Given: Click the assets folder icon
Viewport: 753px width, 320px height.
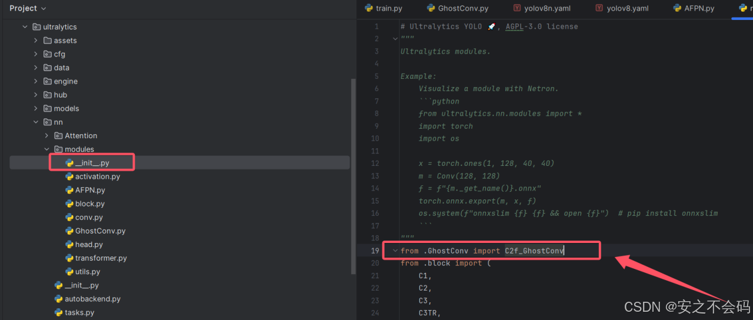Looking at the screenshot, I should (x=48, y=41).
